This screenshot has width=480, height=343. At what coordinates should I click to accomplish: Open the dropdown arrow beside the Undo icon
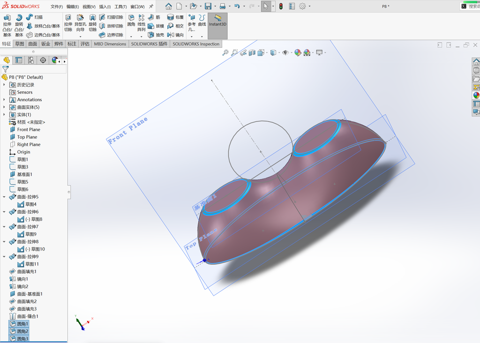[244, 6]
